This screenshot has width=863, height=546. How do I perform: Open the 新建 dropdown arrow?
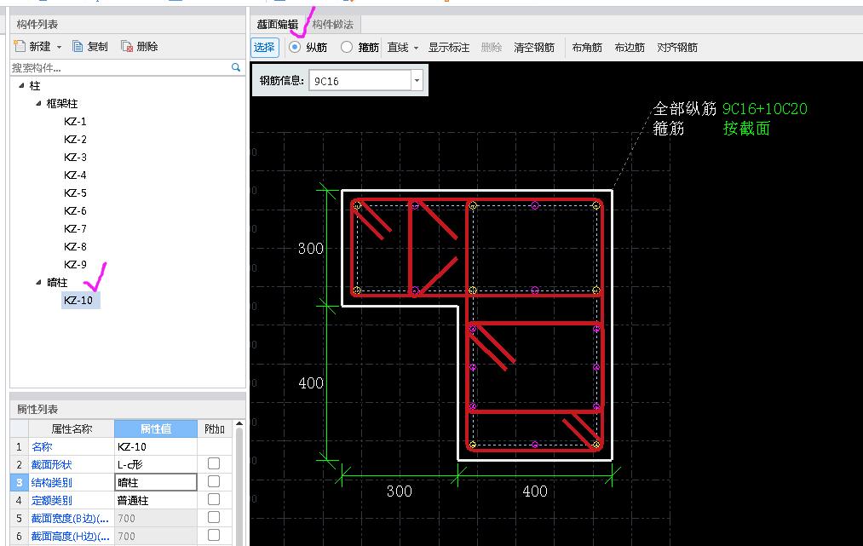[x=59, y=48]
